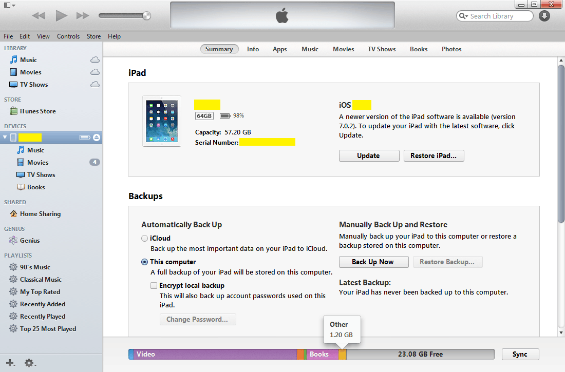Screen dimensions: 565x372
Task: Click the Video segment of storage bar
Action: [215, 355]
